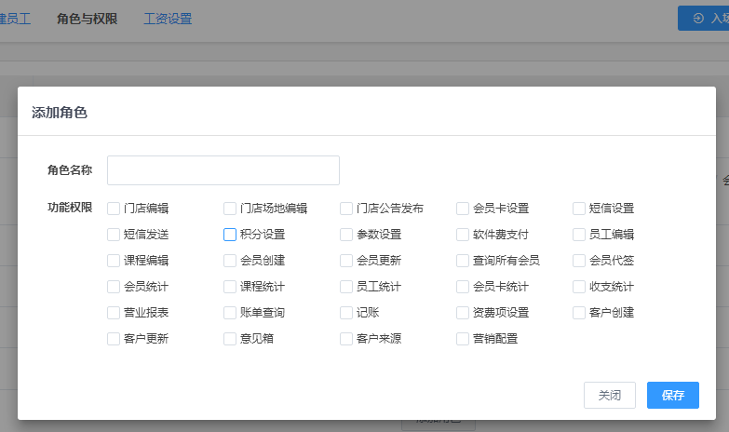Toggle the 短信设置 checkbox
This screenshot has width=729, height=432.
click(579, 209)
